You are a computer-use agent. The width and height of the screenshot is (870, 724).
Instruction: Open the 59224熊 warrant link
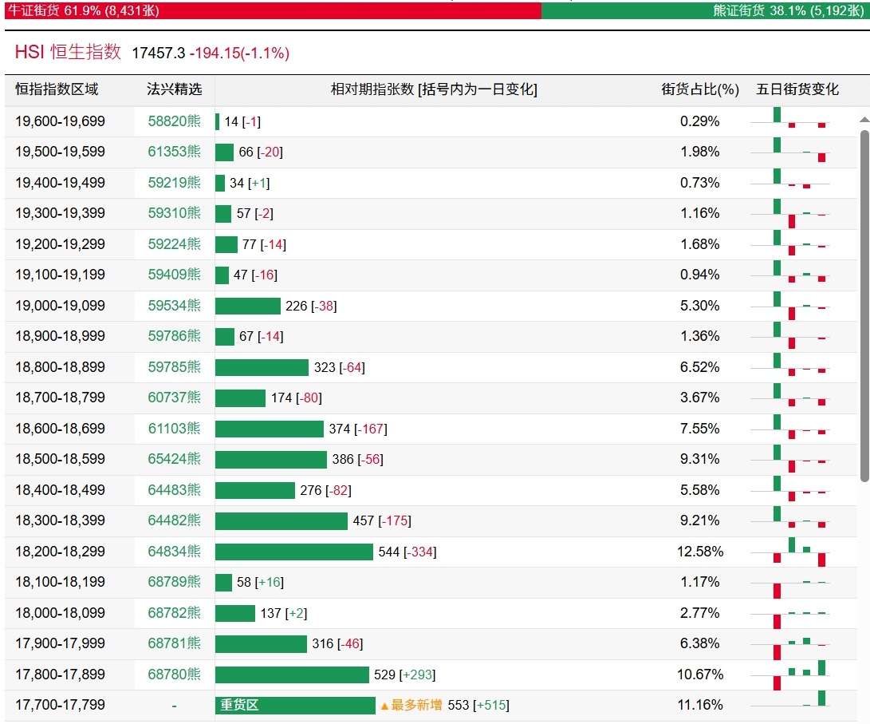point(174,244)
